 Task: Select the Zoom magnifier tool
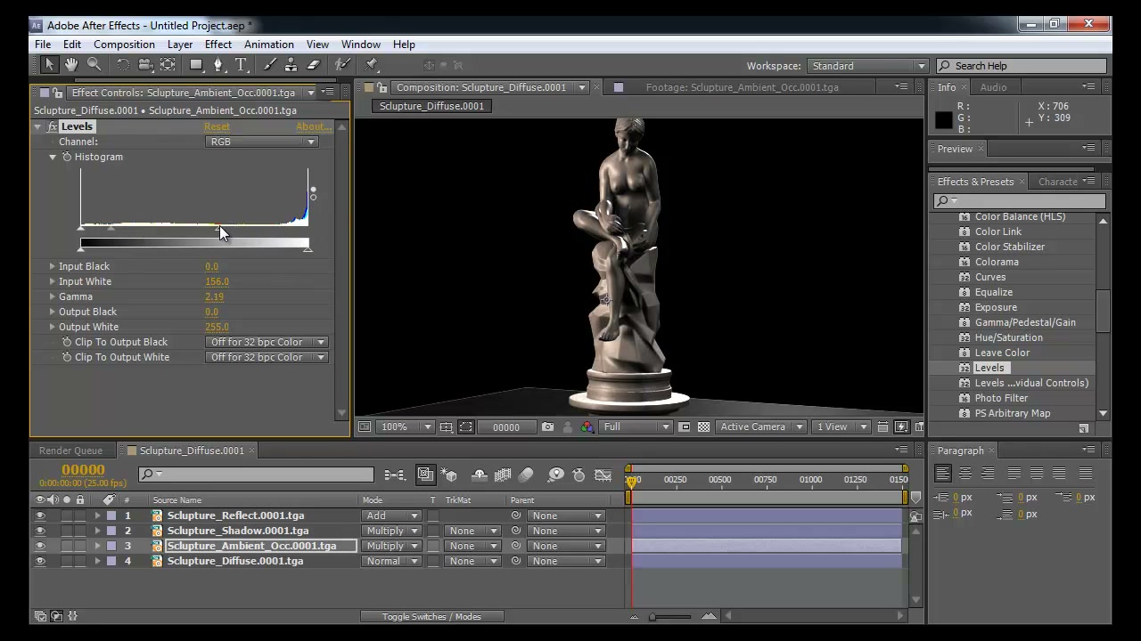tap(94, 65)
